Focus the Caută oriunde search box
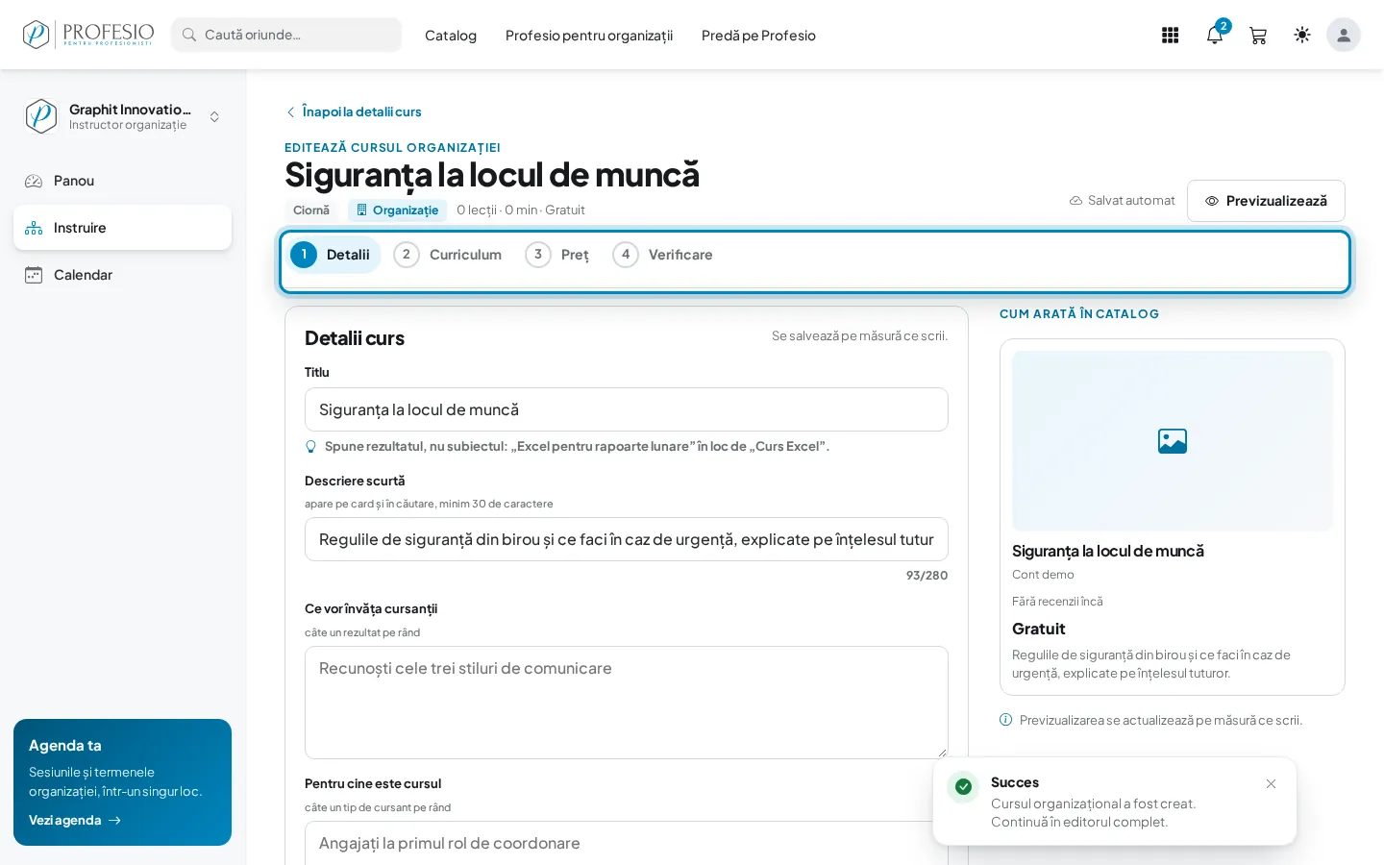This screenshot has height=865, width=1384. tap(286, 35)
